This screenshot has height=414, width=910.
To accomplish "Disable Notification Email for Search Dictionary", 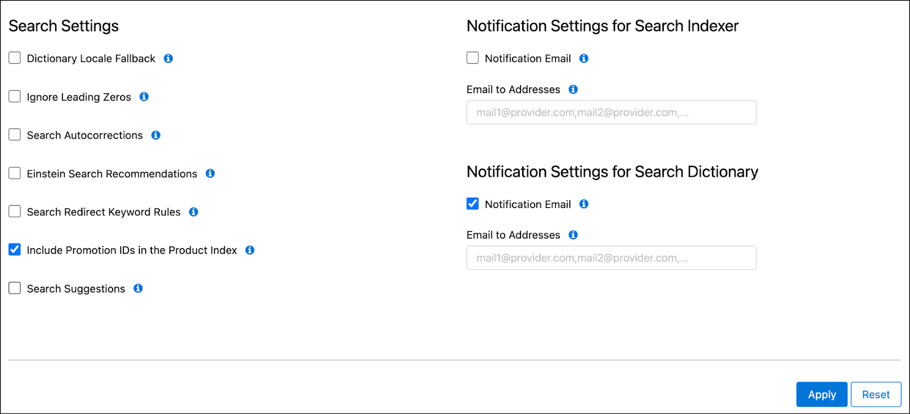I will 472,203.
